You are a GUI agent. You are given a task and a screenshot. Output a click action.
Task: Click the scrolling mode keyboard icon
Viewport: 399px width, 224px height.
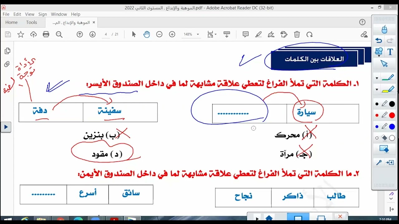(227, 35)
